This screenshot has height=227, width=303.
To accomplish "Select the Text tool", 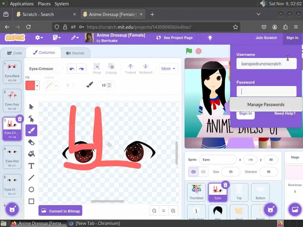I will [x=31, y=166].
